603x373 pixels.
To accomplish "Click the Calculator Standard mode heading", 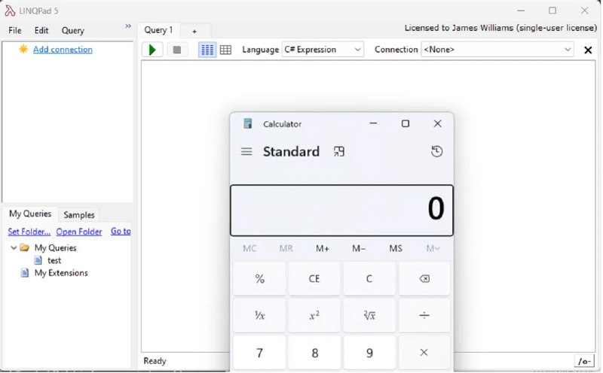I will pyautogui.click(x=291, y=152).
